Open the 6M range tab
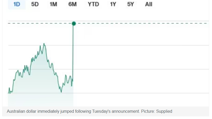Screen dimensions: 212x119 pos(72,4)
